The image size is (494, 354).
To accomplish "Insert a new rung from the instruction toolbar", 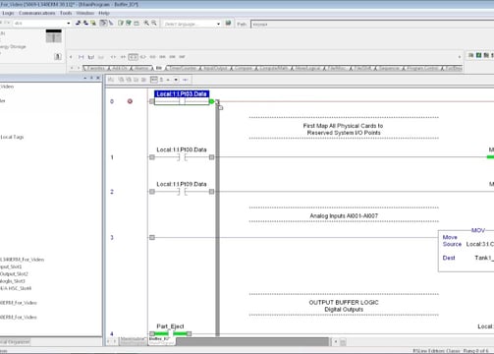I will point(81,57).
